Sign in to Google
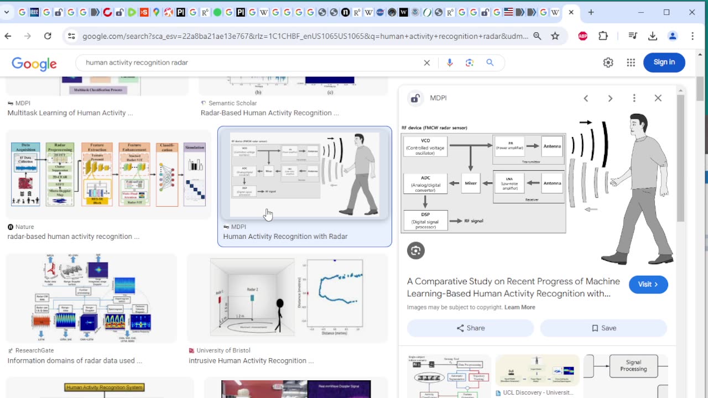This screenshot has width=708, height=398. [x=664, y=62]
